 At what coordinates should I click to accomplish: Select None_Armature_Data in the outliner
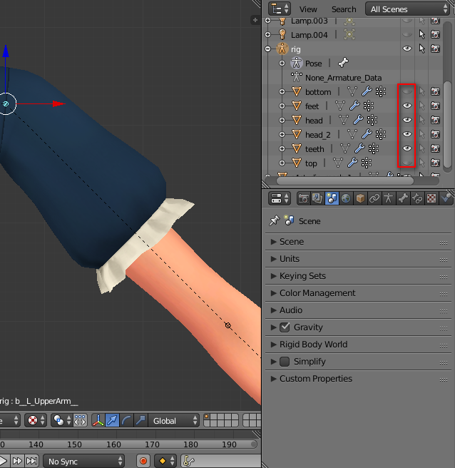coord(343,78)
